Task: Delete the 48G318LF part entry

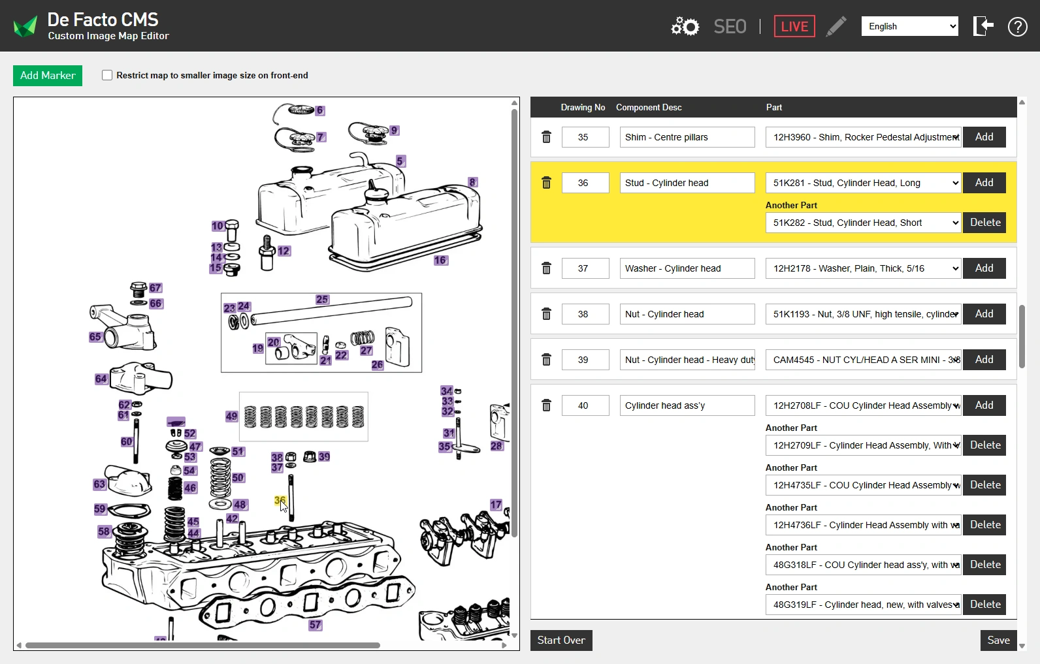Action: point(984,565)
